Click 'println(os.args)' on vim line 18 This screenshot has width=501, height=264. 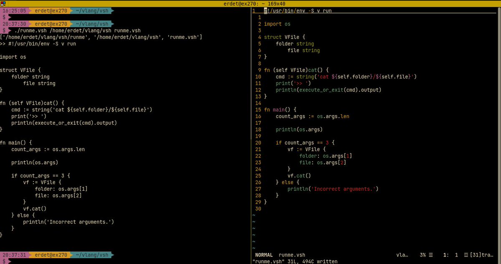[x=299, y=129]
